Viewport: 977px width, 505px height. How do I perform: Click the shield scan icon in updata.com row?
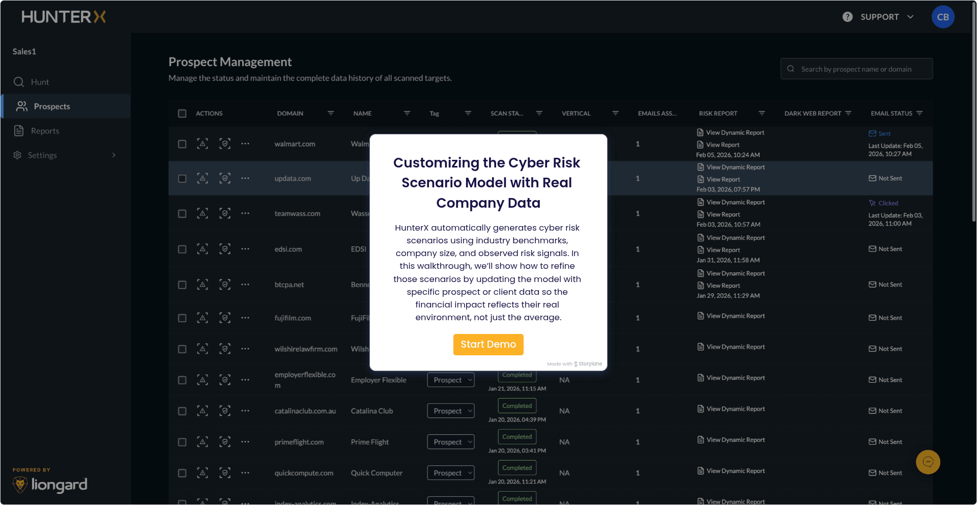pos(225,179)
